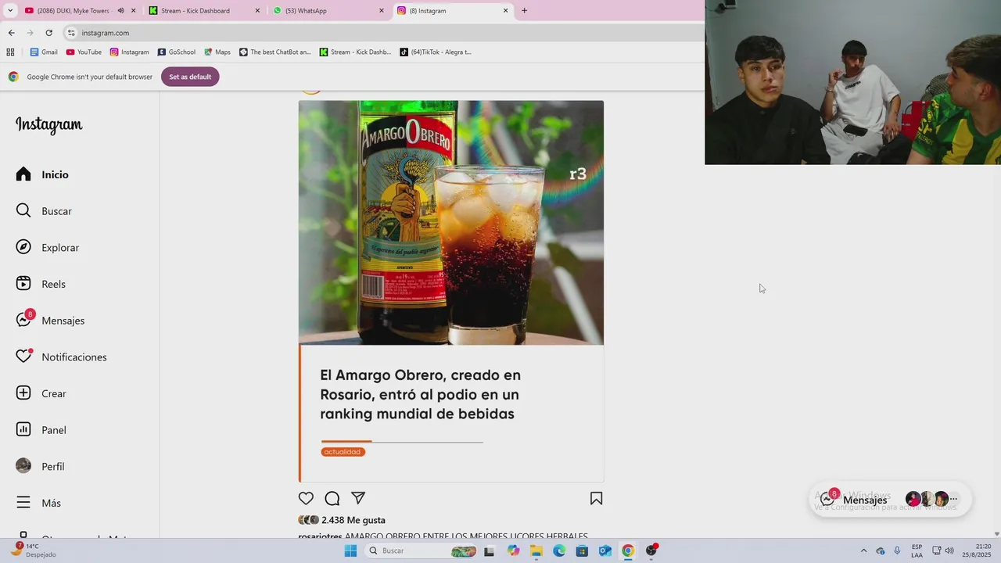The width and height of the screenshot is (1001, 563).
Task: Open Microsoft Store from taskbar
Action: [582, 550]
